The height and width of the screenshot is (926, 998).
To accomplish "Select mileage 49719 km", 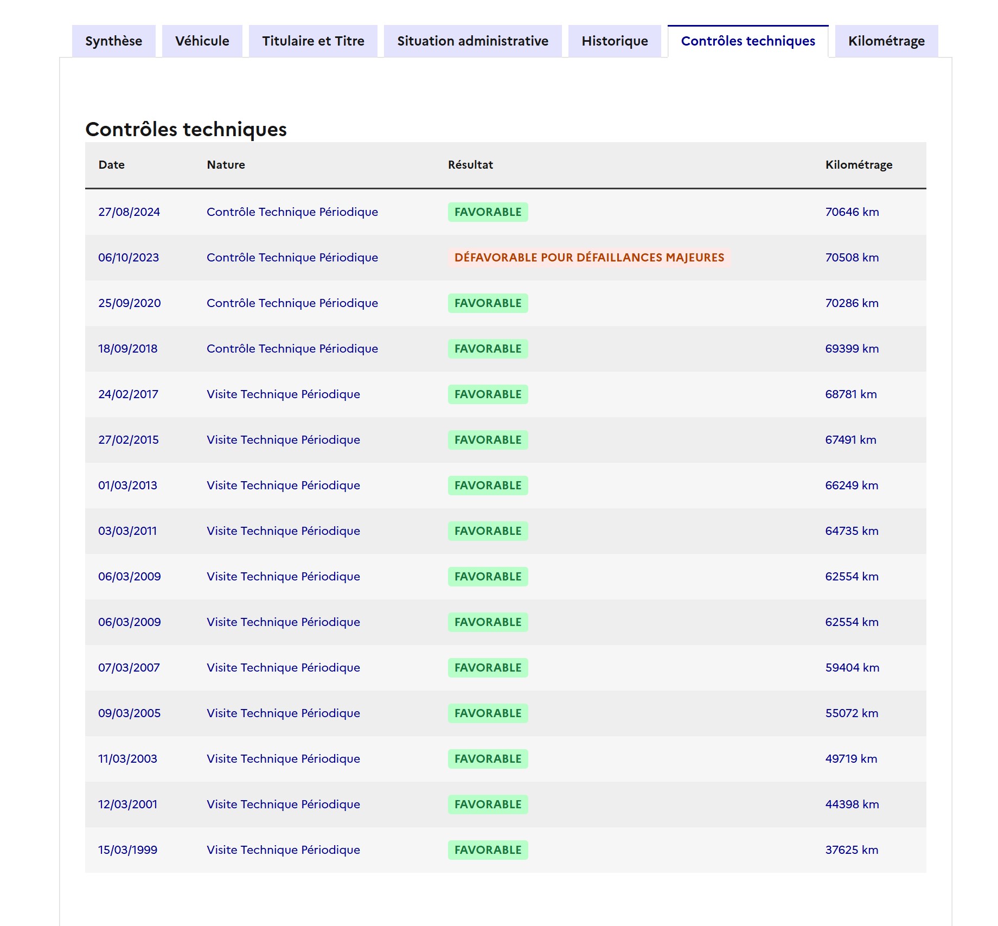I will point(851,759).
